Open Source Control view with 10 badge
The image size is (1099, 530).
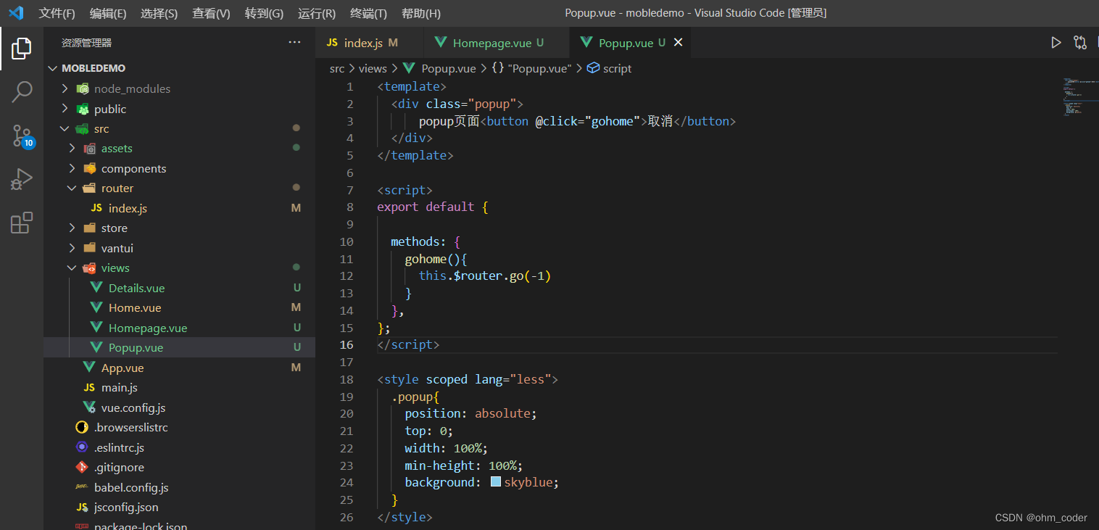pos(22,136)
